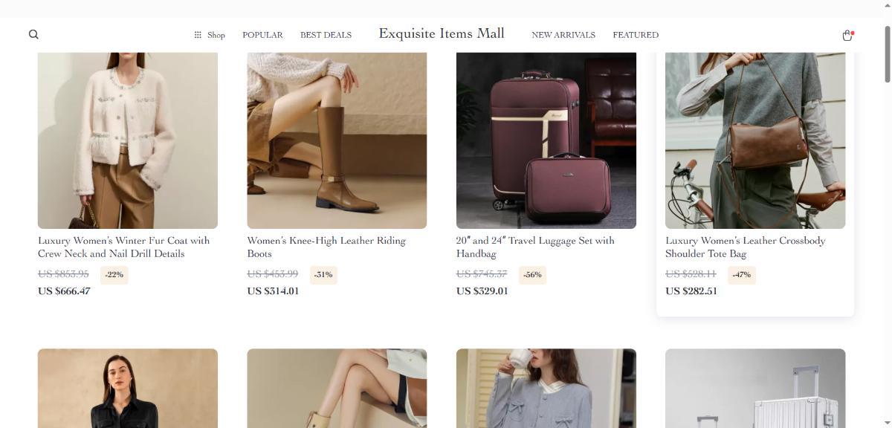Click the Exquisite Items Mall logo

(442, 33)
